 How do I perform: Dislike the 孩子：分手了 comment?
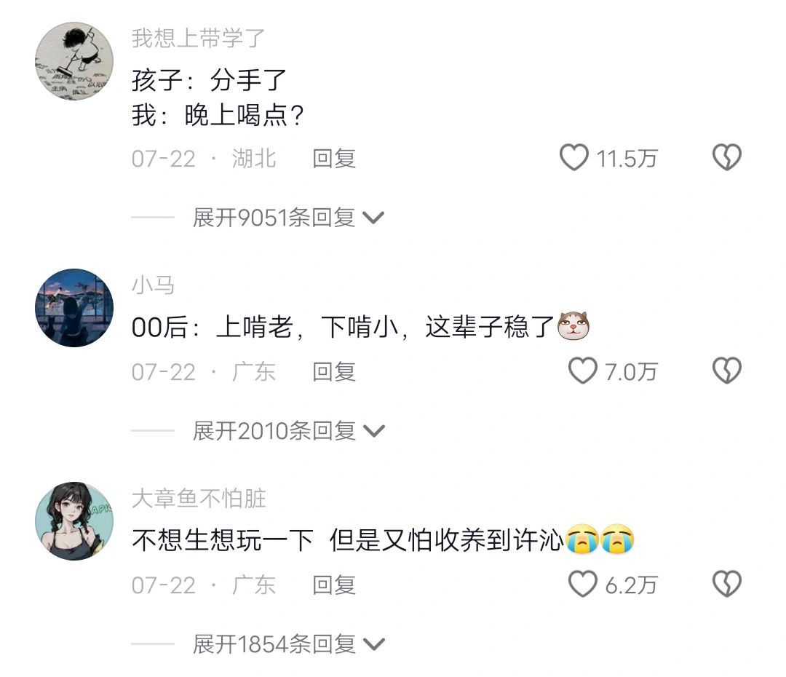(x=727, y=158)
